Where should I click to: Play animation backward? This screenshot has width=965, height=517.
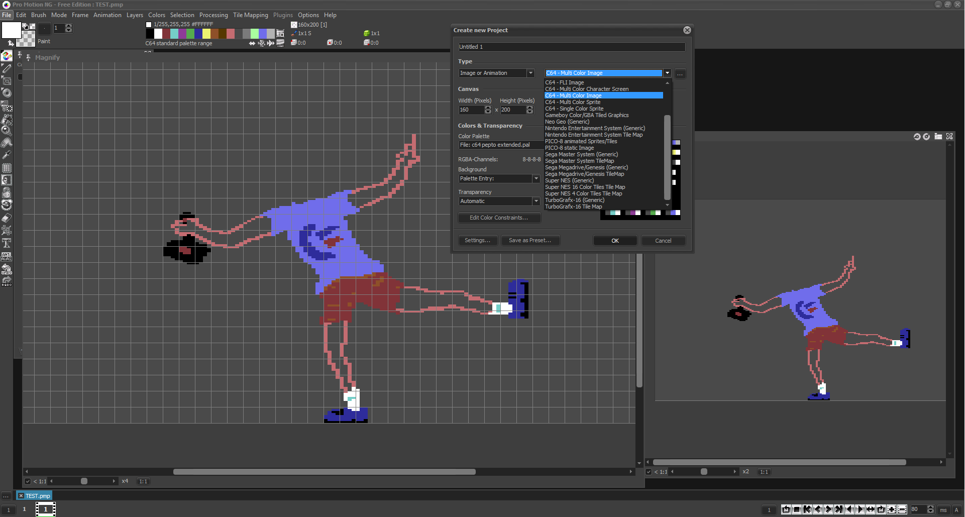click(x=849, y=509)
